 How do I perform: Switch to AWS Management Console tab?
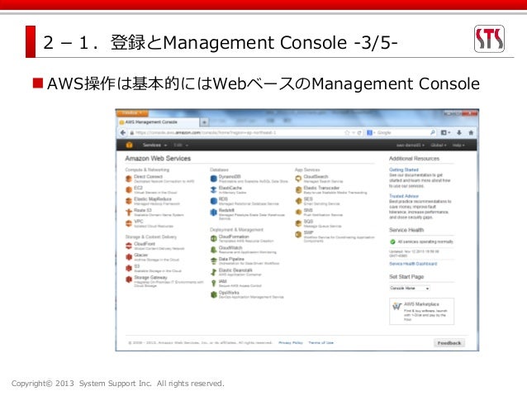pyautogui.click(x=158, y=122)
